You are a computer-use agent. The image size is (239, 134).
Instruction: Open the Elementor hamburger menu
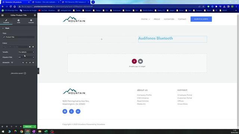coord(3,15)
